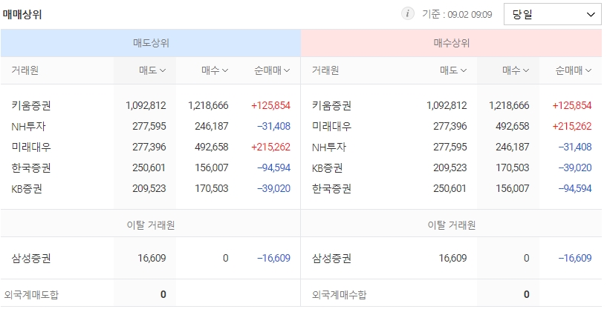Click -16,609 net value under 매도상위 이탈 거래원

273,258
